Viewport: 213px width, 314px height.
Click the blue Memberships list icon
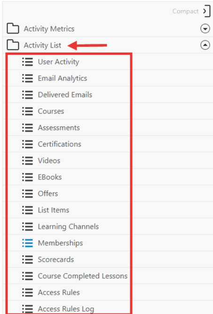28,243
